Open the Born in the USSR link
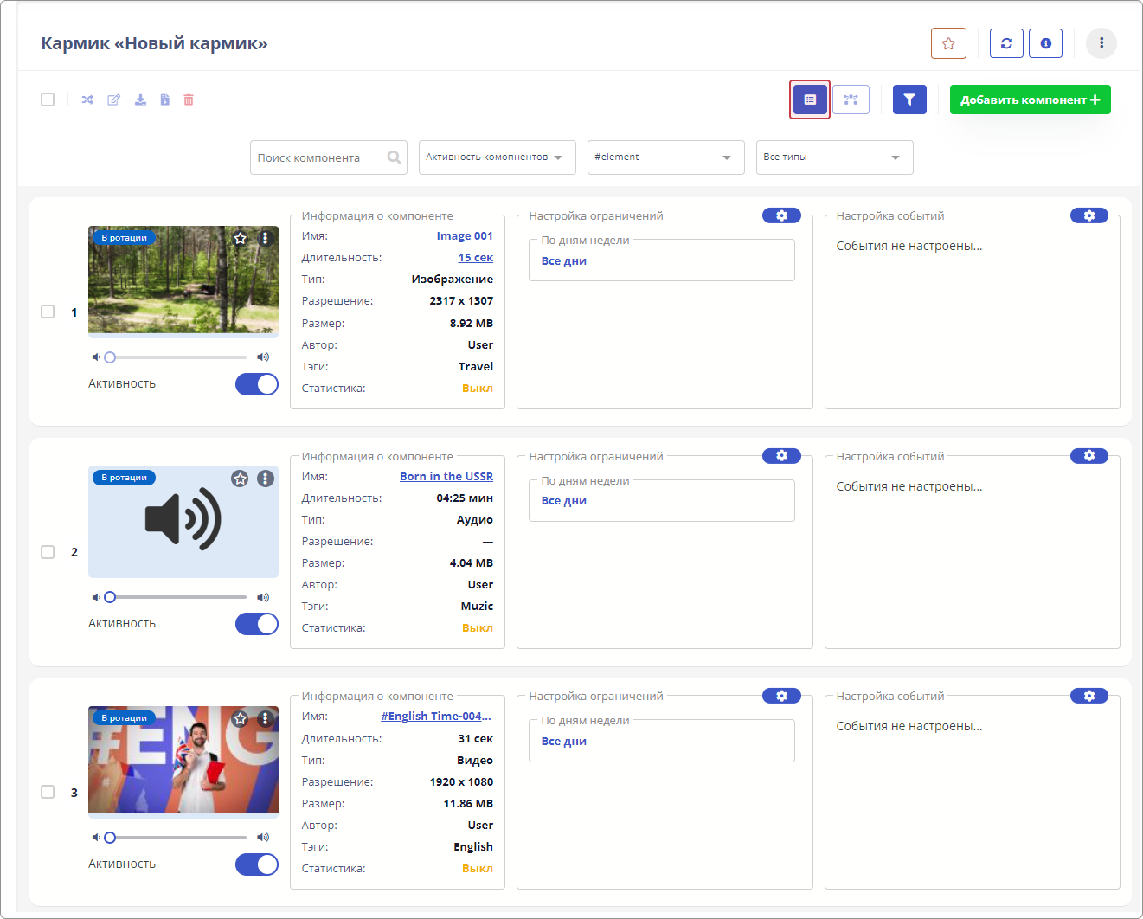The width and height of the screenshot is (1143, 919). coord(446,477)
